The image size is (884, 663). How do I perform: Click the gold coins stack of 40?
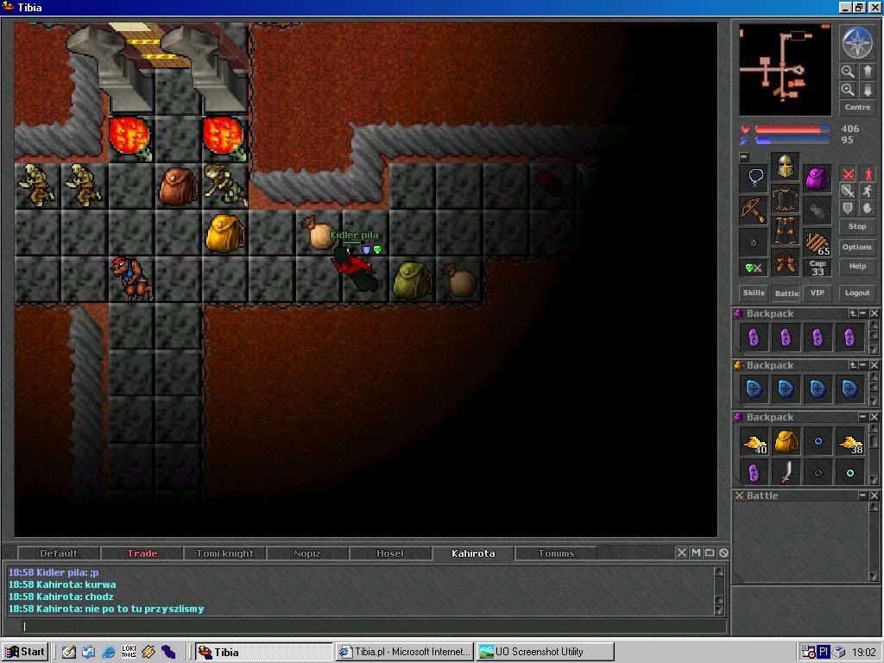pos(755,443)
